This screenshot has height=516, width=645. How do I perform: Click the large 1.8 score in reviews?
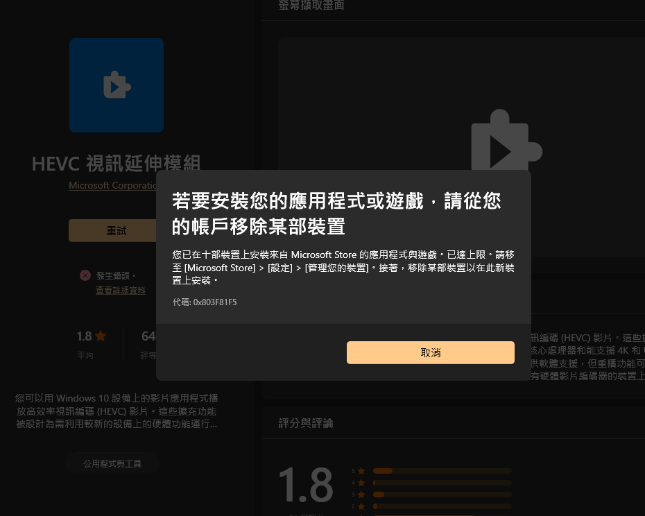pyautogui.click(x=306, y=485)
